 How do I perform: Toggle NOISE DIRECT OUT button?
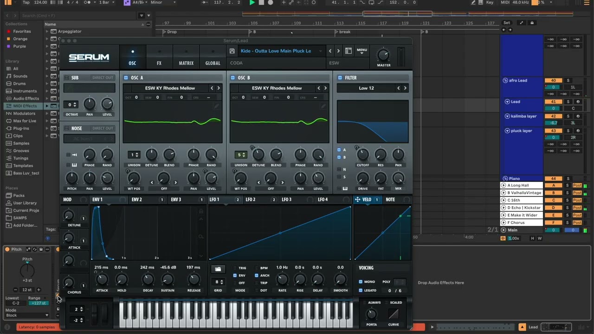(103, 128)
